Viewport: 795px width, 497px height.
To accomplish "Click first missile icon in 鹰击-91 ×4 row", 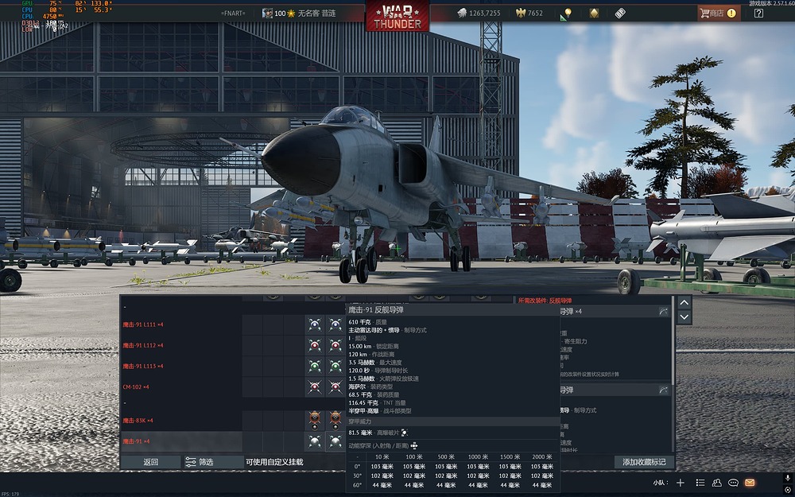I will click(315, 441).
